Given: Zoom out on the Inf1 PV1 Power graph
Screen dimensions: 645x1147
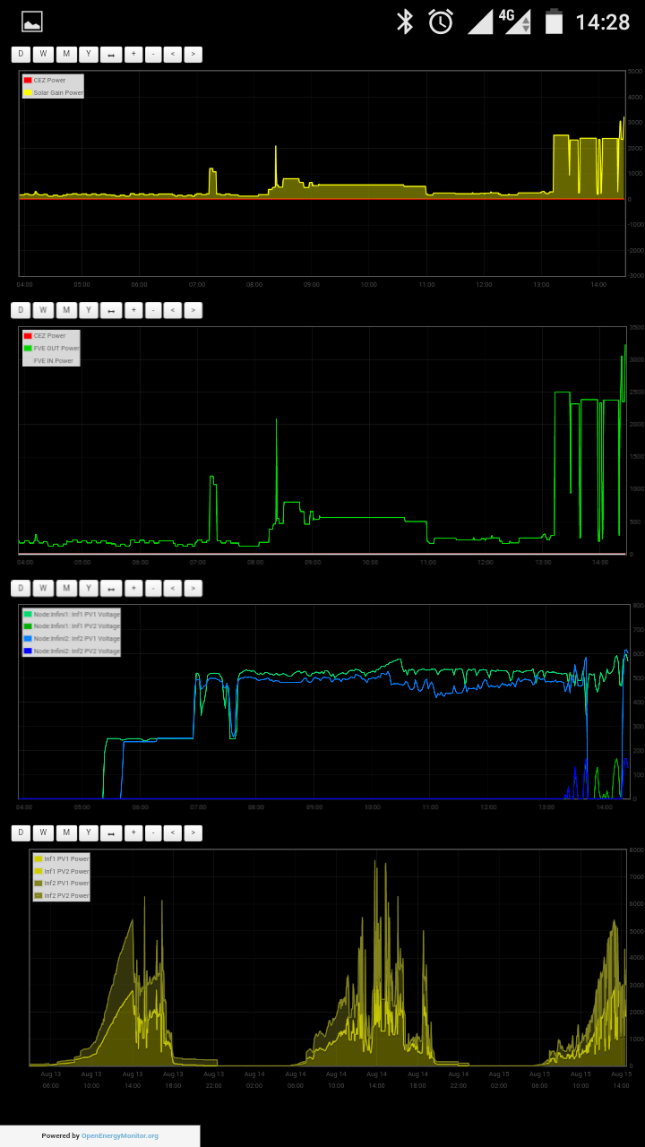Looking at the screenshot, I should [x=153, y=833].
